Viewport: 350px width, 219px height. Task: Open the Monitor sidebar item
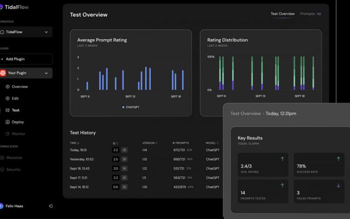click(x=15, y=134)
